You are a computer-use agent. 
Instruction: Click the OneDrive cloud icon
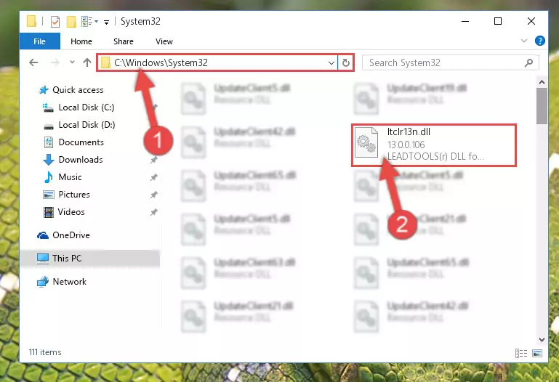(43, 235)
